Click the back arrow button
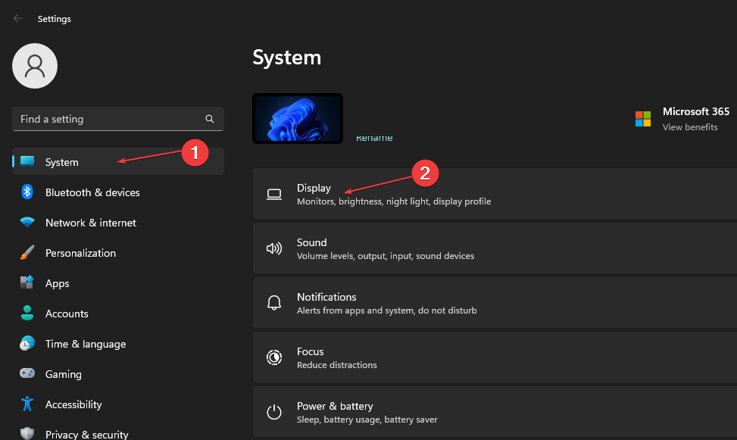 click(x=17, y=18)
